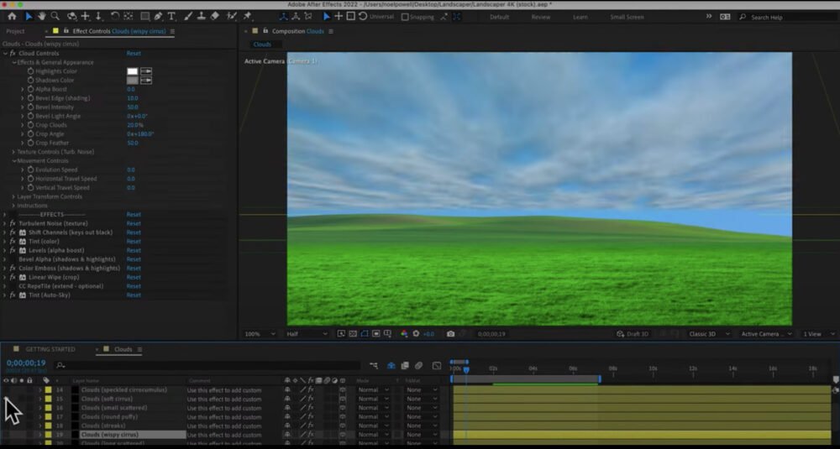Select the Rectangle shape tool
The width and height of the screenshot is (840, 449).
pos(144,17)
